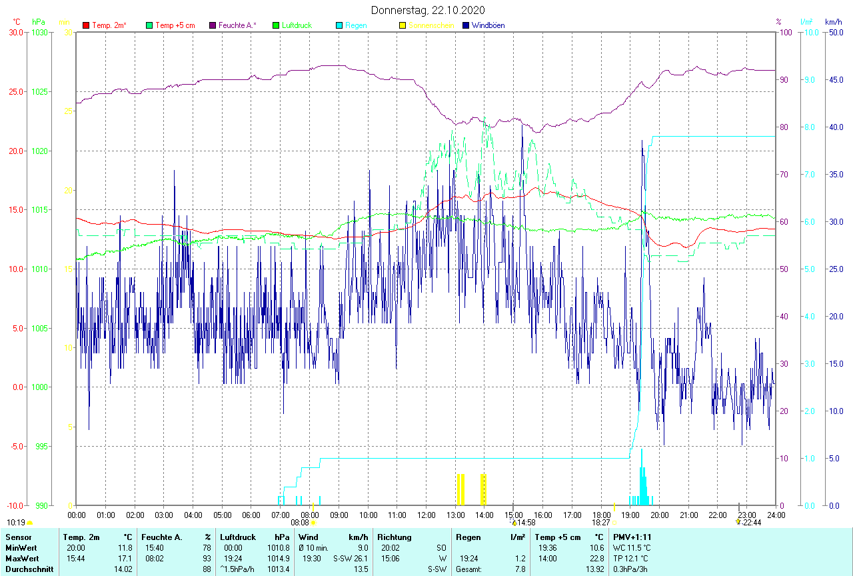Image resolution: width=853 pixels, height=576 pixels.
Task: Click the max gust value 'S-SW 26.1'
Action: coord(351,559)
